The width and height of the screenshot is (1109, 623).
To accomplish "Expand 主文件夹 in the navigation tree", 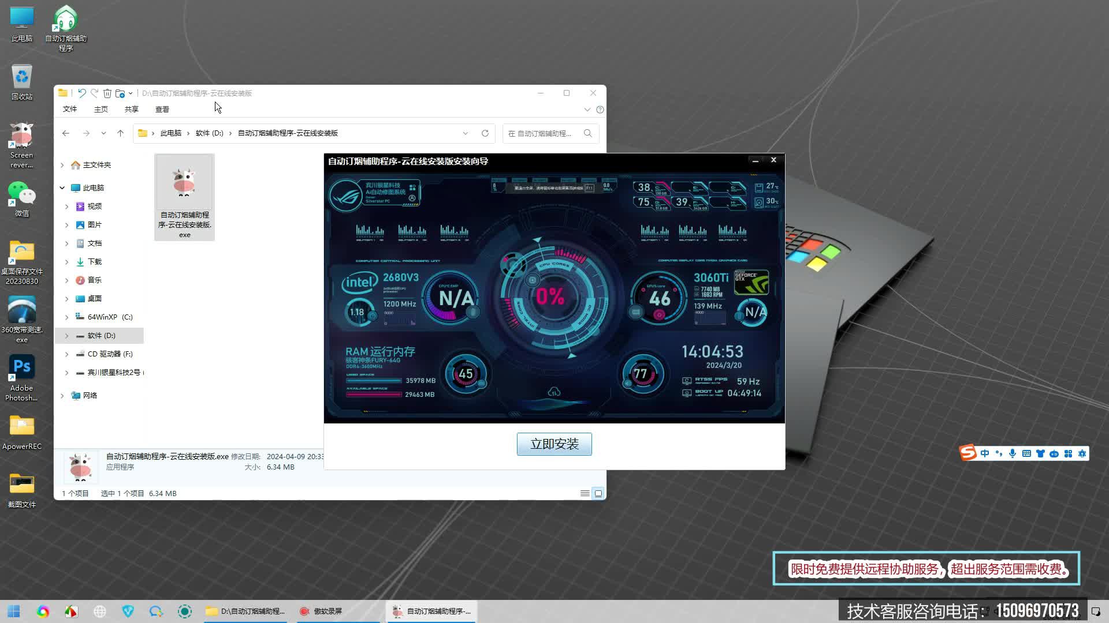I will coord(62,165).
